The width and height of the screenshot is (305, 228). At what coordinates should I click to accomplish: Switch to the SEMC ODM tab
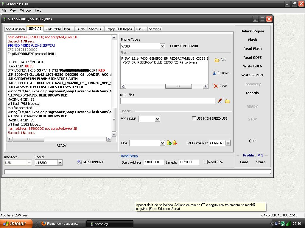53,29
